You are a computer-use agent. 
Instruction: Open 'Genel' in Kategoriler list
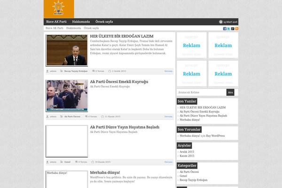point(183,176)
